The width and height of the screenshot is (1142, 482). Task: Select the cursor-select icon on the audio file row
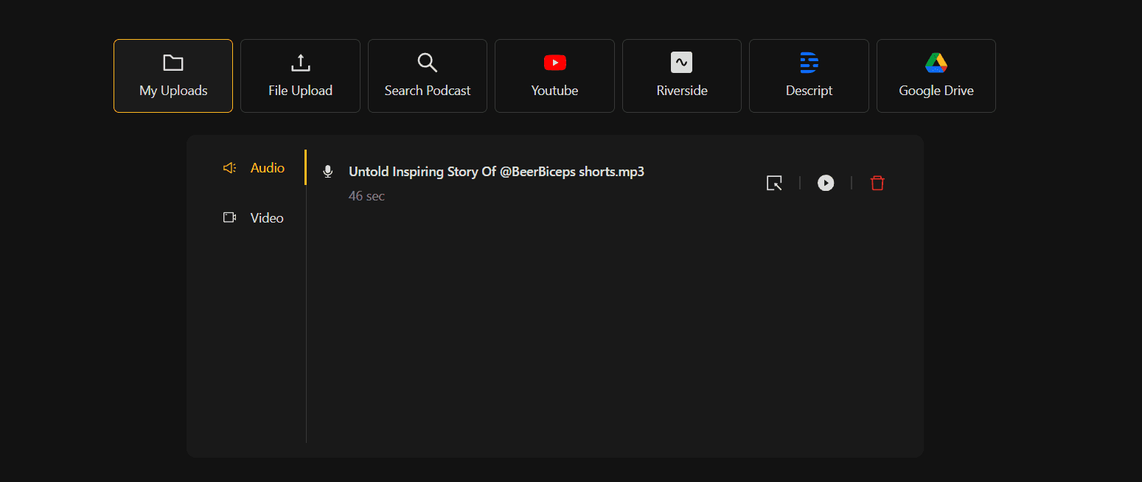pyautogui.click(x=774, y=183)
